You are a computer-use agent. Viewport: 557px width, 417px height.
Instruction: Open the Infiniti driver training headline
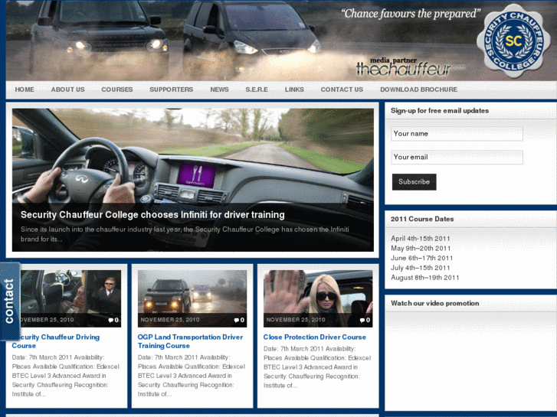tap(152, 215)
